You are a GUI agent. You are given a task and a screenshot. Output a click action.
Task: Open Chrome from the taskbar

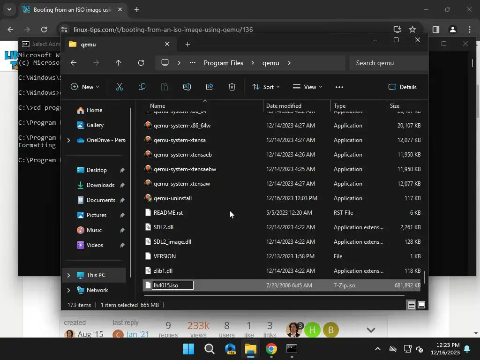coord(271,349)
